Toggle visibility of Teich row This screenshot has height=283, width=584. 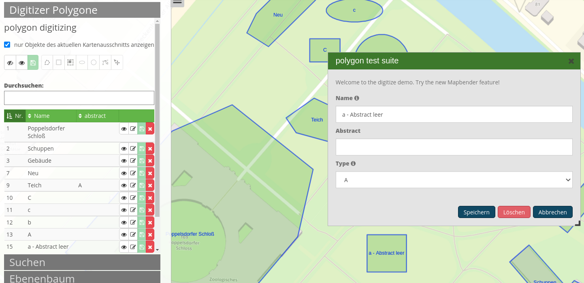pos(124,185)
